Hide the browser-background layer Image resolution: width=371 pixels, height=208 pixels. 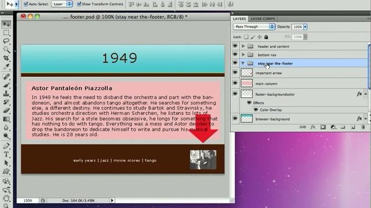tap(235, 118)
